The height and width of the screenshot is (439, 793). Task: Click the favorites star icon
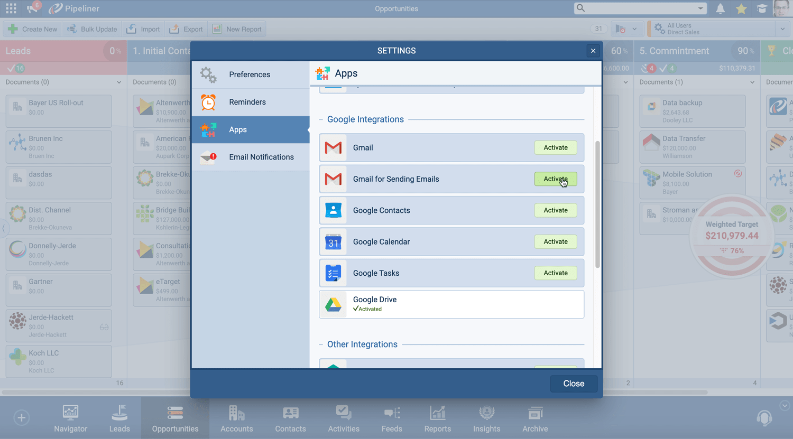pyautogui.click(x=741, y=8)
